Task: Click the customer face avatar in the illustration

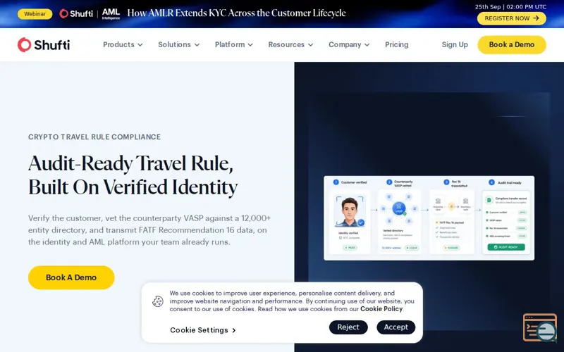Action: click(350, 212)
